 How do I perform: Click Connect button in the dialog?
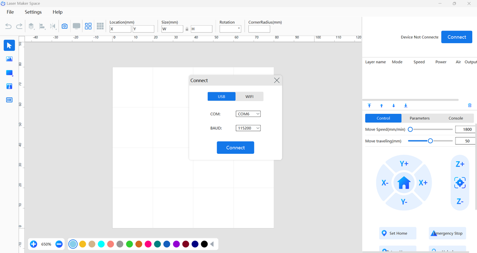(235, 148)
